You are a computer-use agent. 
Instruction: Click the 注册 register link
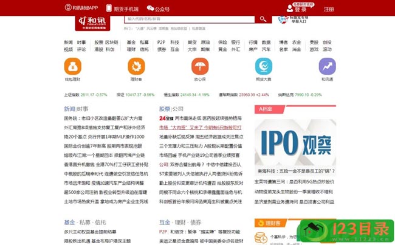point(329,9)
